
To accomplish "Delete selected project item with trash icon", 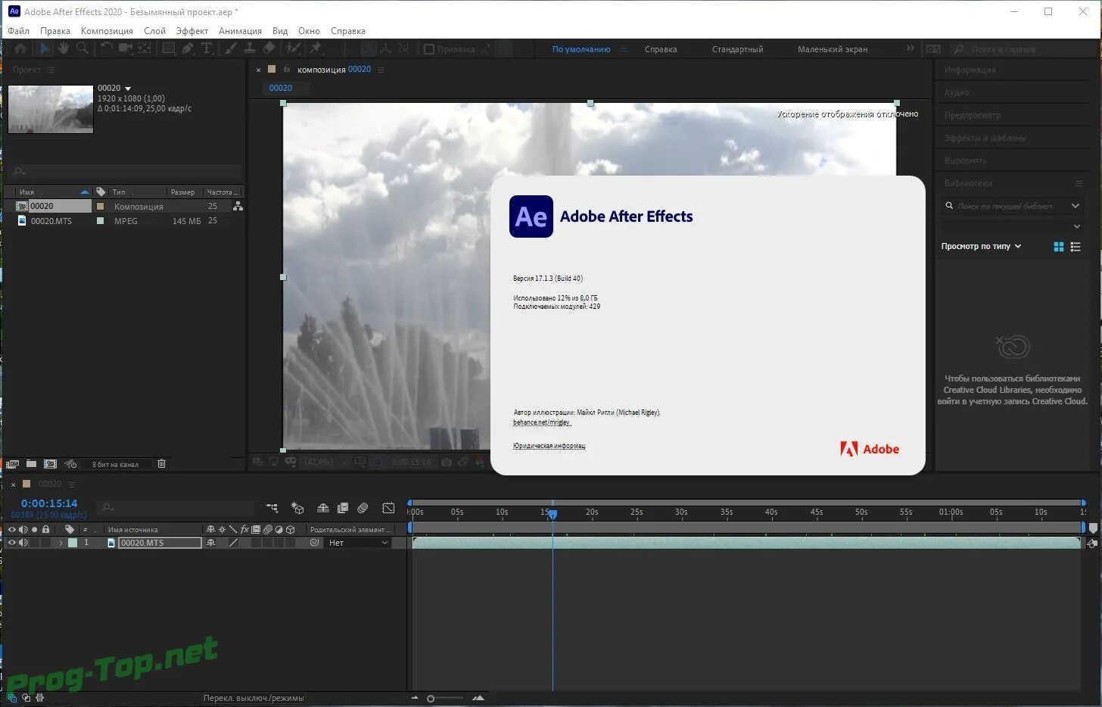I will coord(161,464).
